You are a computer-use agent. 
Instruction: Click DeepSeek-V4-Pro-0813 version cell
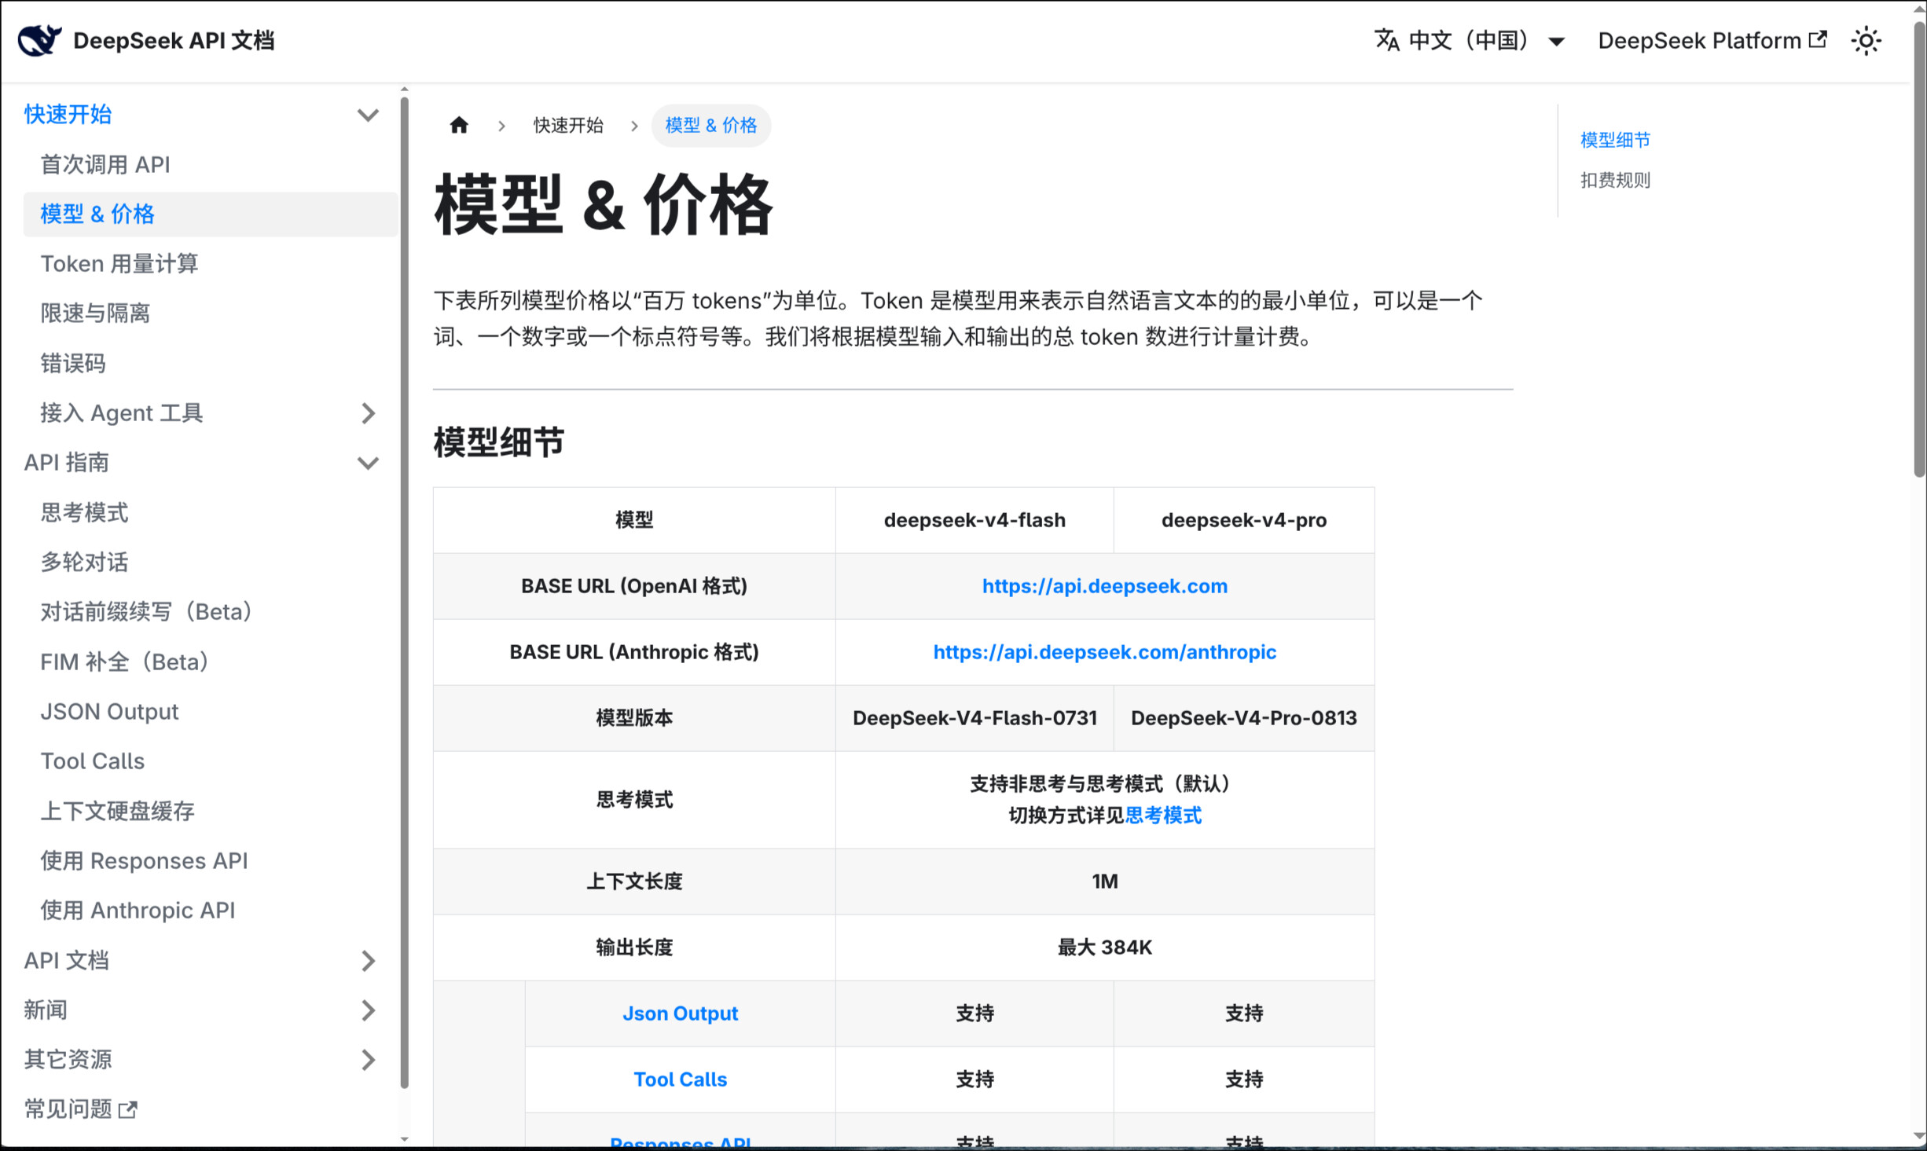pos(1244,718)
